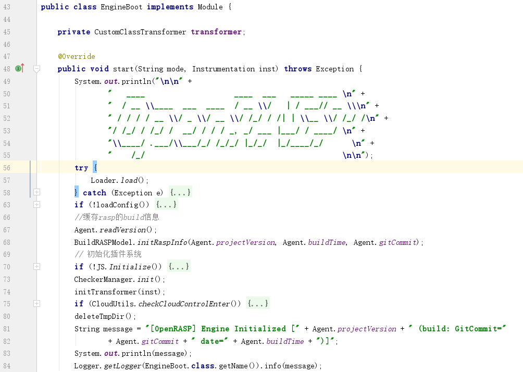
Task: Expand the catch block gutter plus icon
Action: [36, 192]
